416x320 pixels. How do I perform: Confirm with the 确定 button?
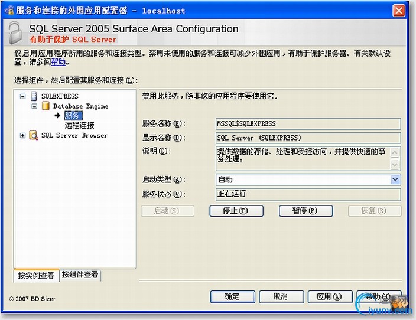tap(232, 296)
